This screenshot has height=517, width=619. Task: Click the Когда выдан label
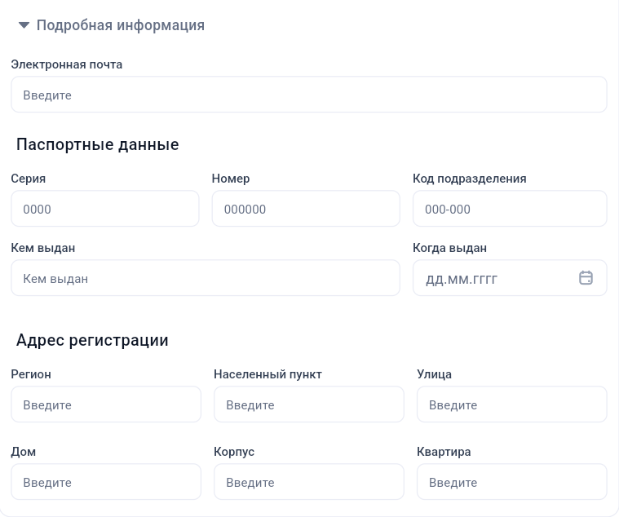point(449,248)
